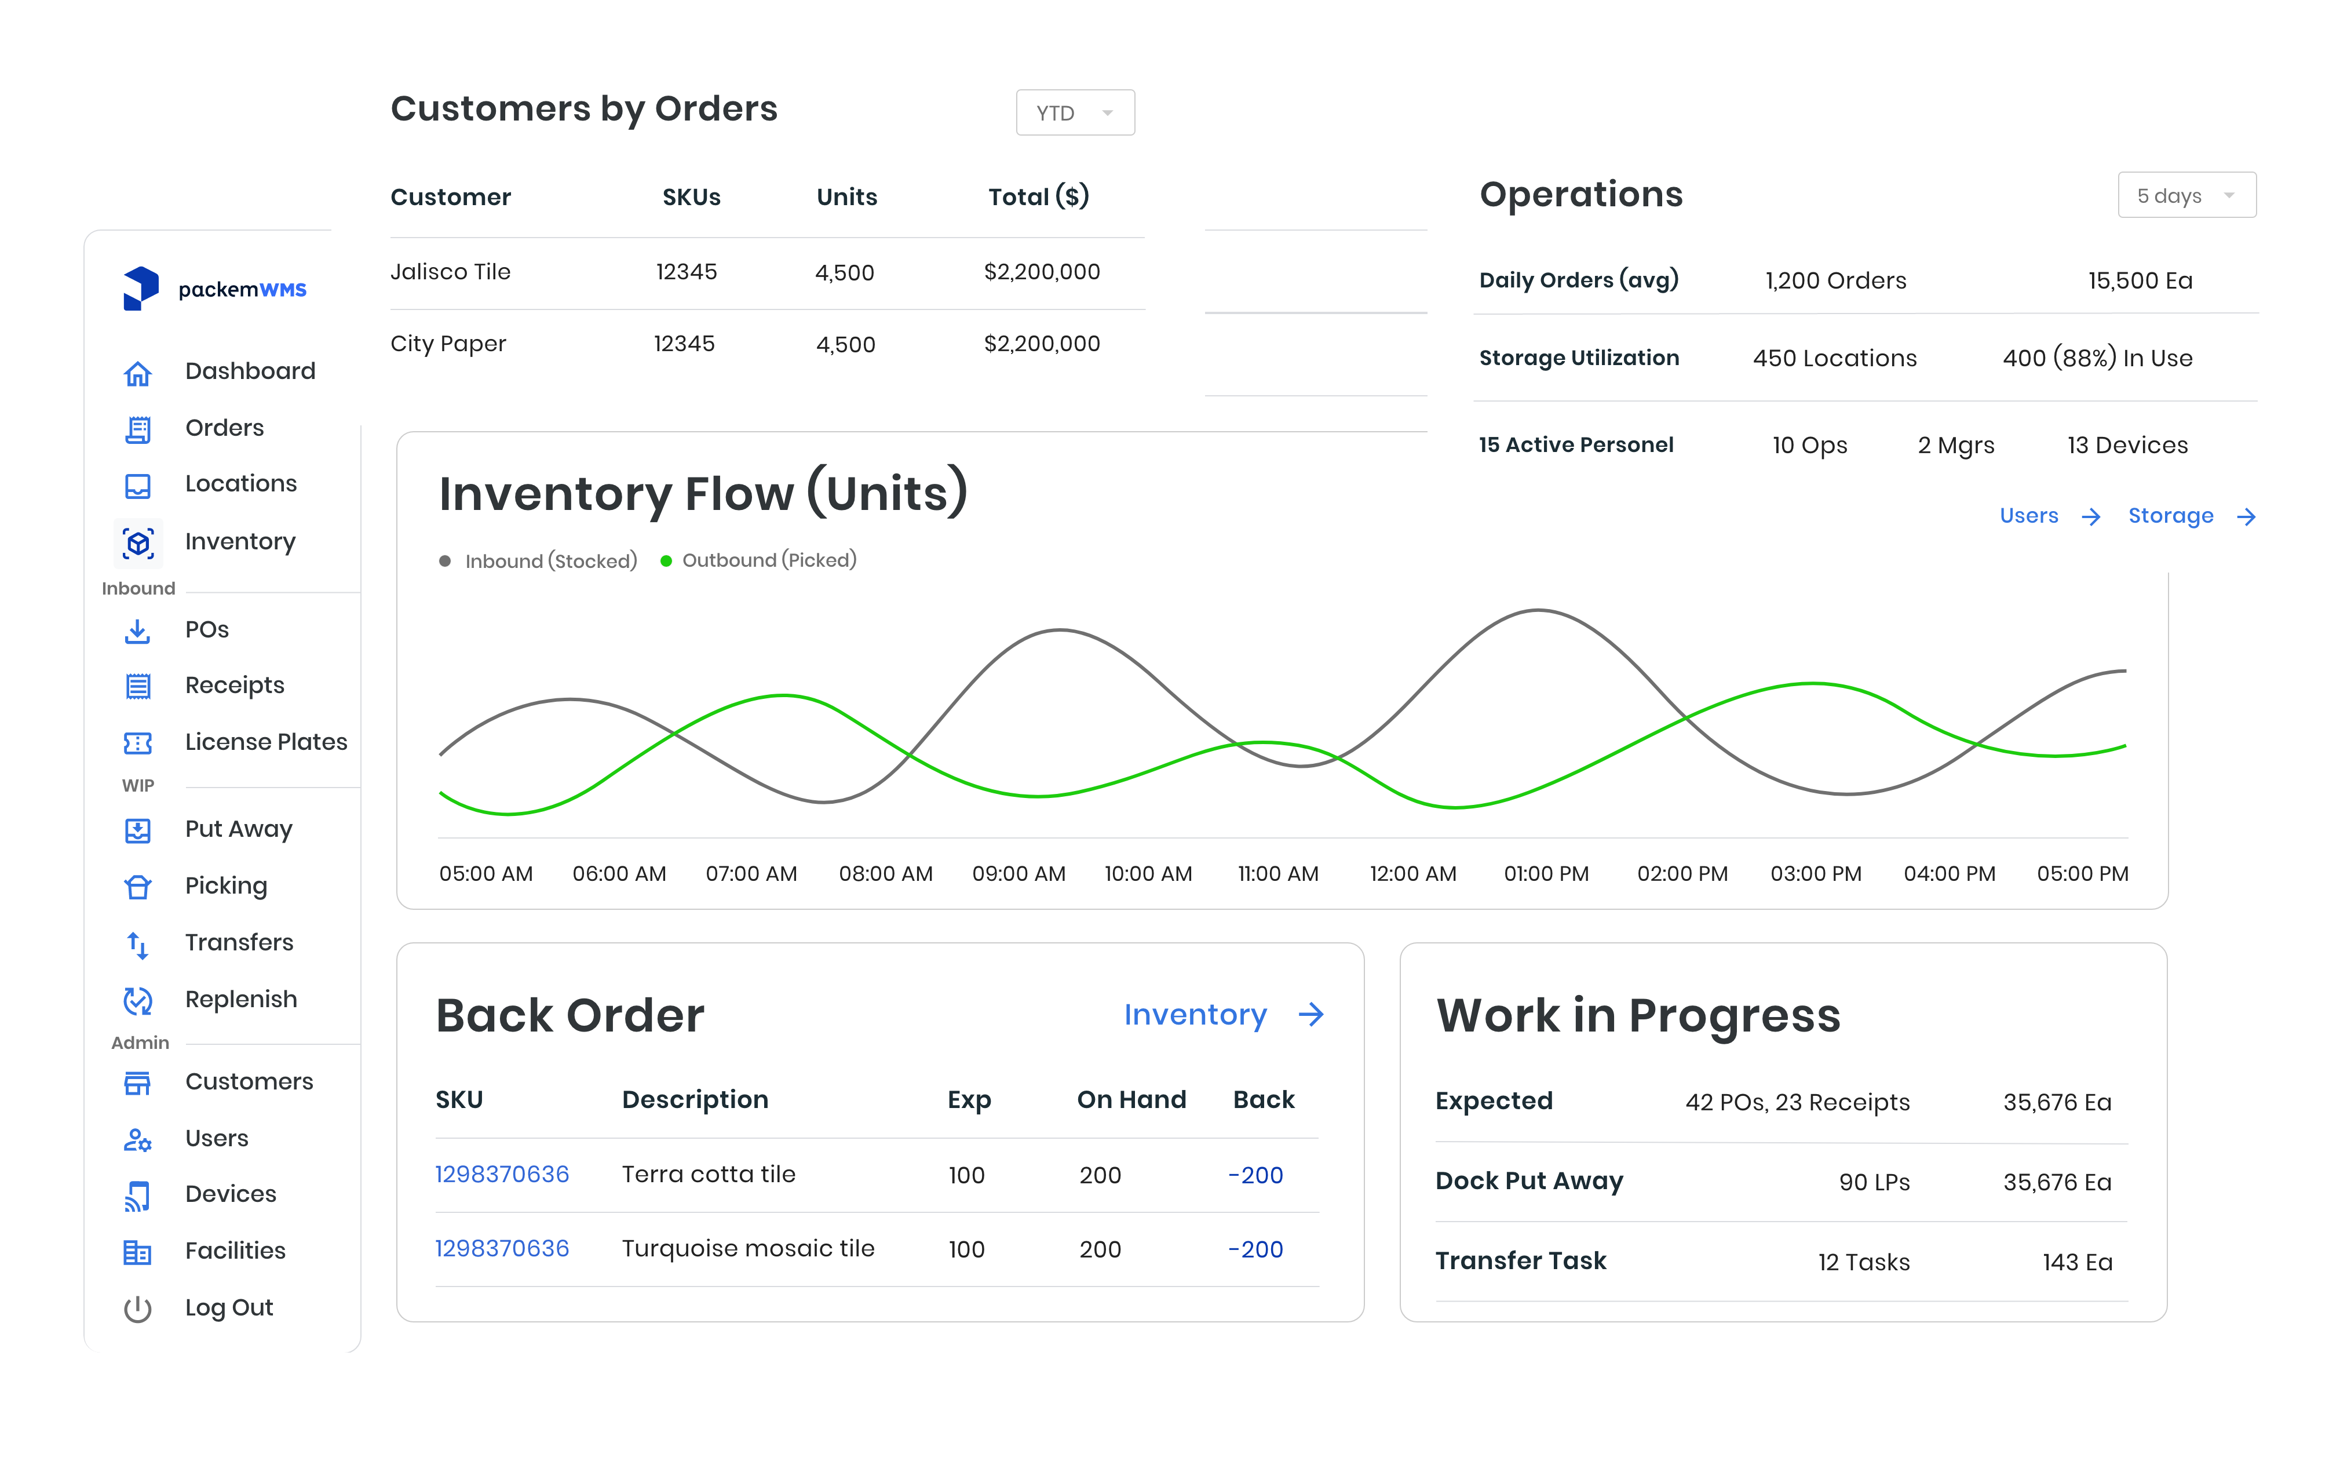Open License Plates from the sidebar

137,742
